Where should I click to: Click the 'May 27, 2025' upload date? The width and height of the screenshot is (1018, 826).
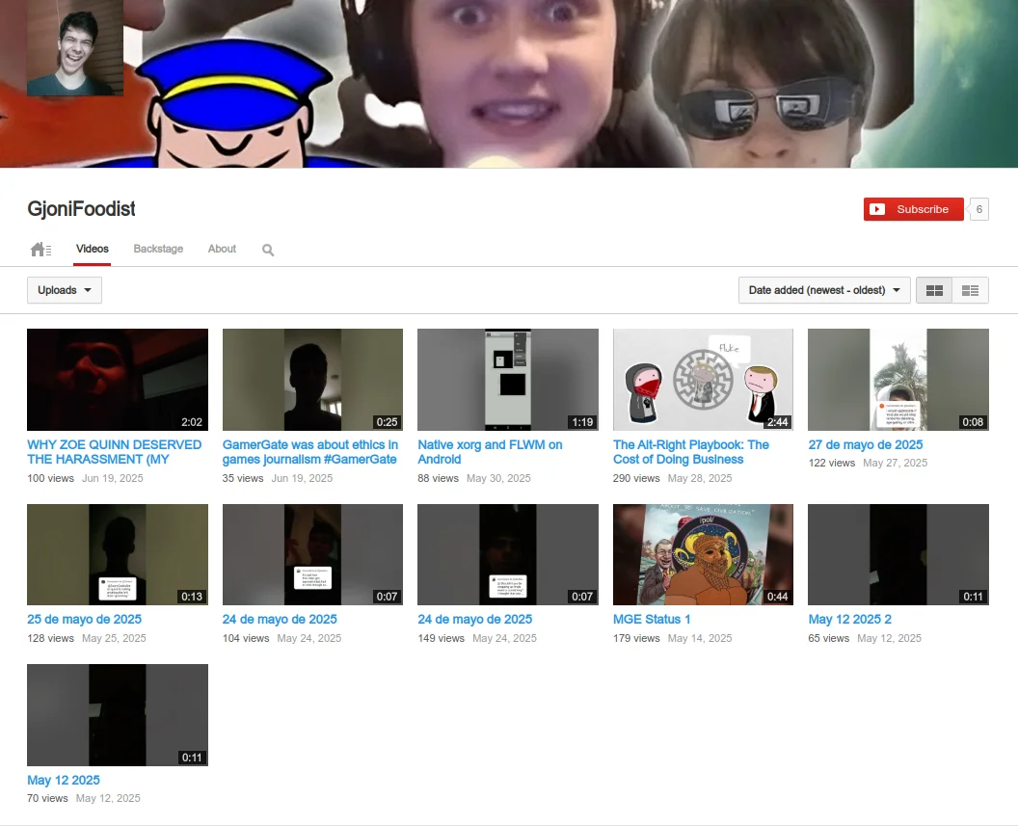pos(896,463)
